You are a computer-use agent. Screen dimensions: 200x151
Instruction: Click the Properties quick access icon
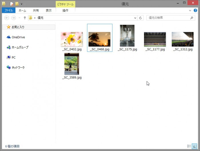coord(12,4)
